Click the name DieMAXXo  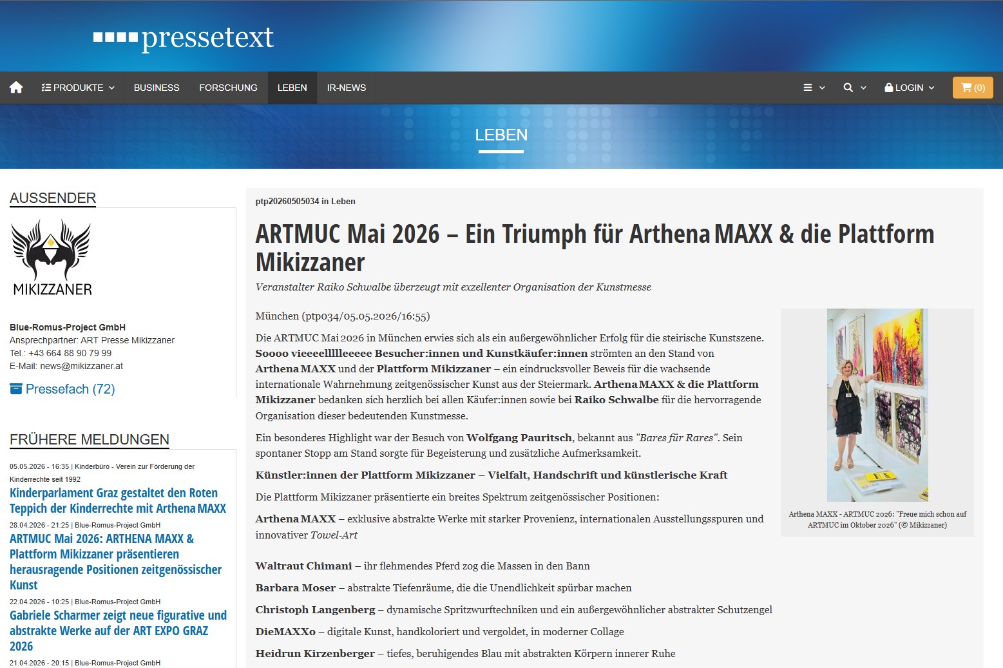tap(285, 632)
